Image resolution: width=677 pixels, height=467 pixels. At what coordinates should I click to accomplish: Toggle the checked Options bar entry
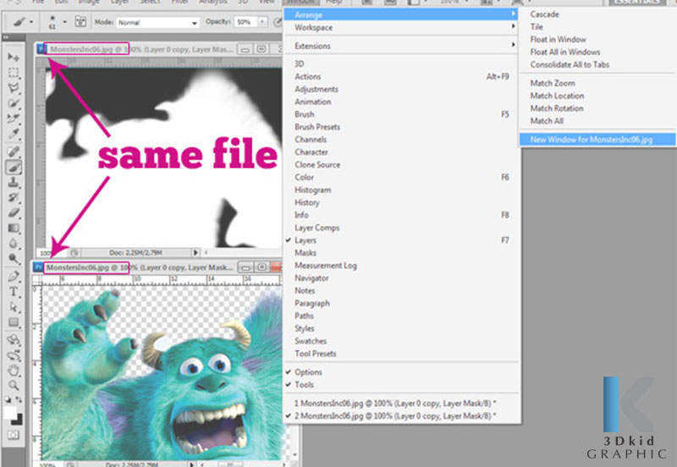[x=402, y=372]
